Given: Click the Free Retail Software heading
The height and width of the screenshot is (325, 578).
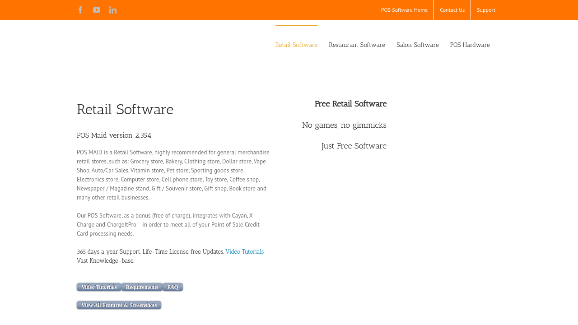Looking at the screenshot, I should pos(350,104).
